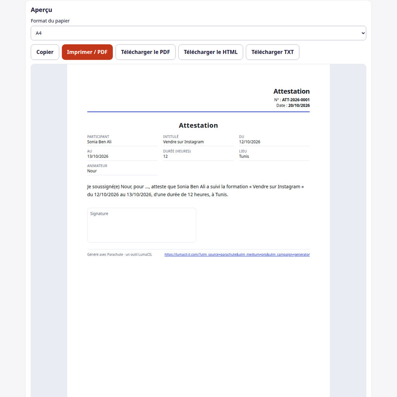Click the animateur value Nour
The width and height of the screenshot is (397, 397).
tap(92, 171)
